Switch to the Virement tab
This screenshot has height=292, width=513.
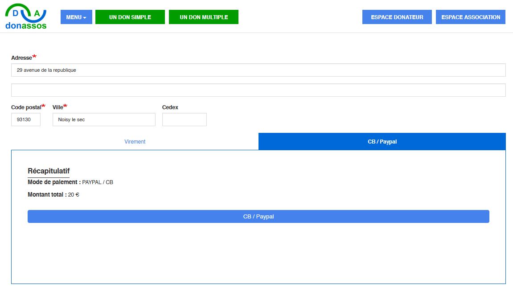click(x=135, y=142)
